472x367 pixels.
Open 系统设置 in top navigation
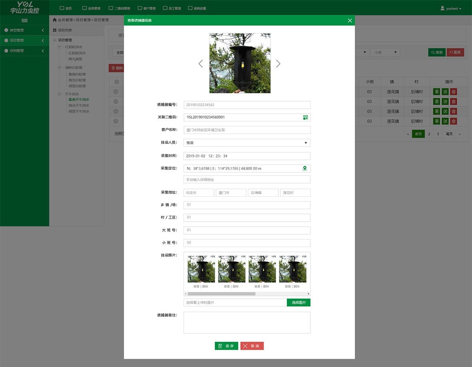click(197, 8)
